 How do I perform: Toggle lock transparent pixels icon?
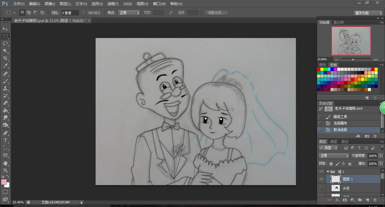pyautogui.click(x=331, y=164)
